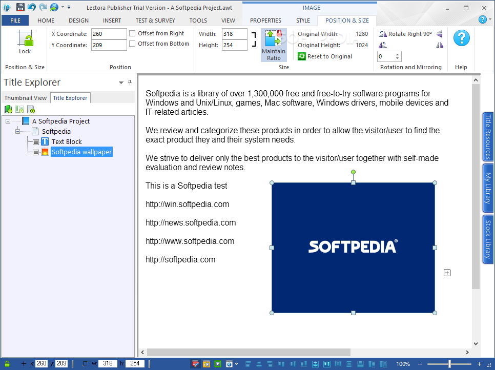
Task: Click the zoom slider handle
Action: (449, 364)
